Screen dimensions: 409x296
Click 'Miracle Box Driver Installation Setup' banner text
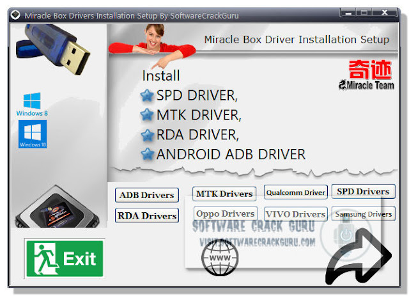[297, 40]
